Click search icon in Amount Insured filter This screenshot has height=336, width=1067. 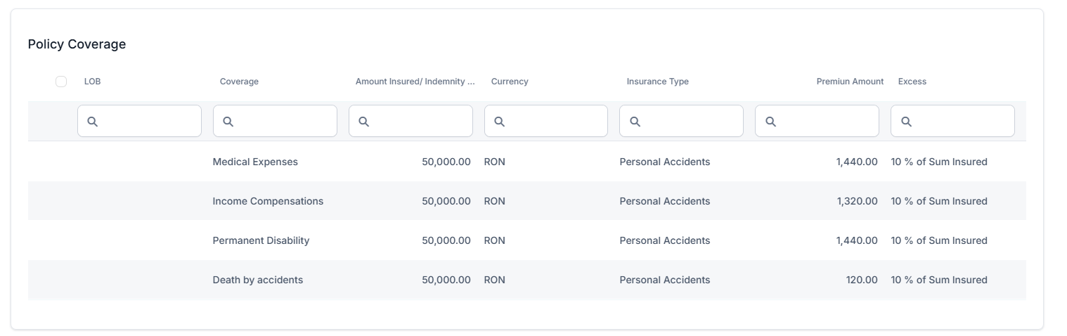tap(363, 122)
